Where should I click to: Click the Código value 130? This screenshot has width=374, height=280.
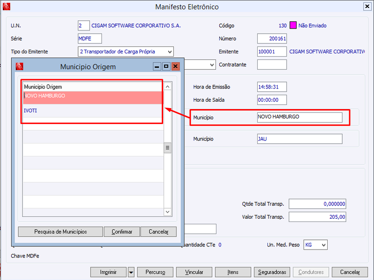[283, 26]
